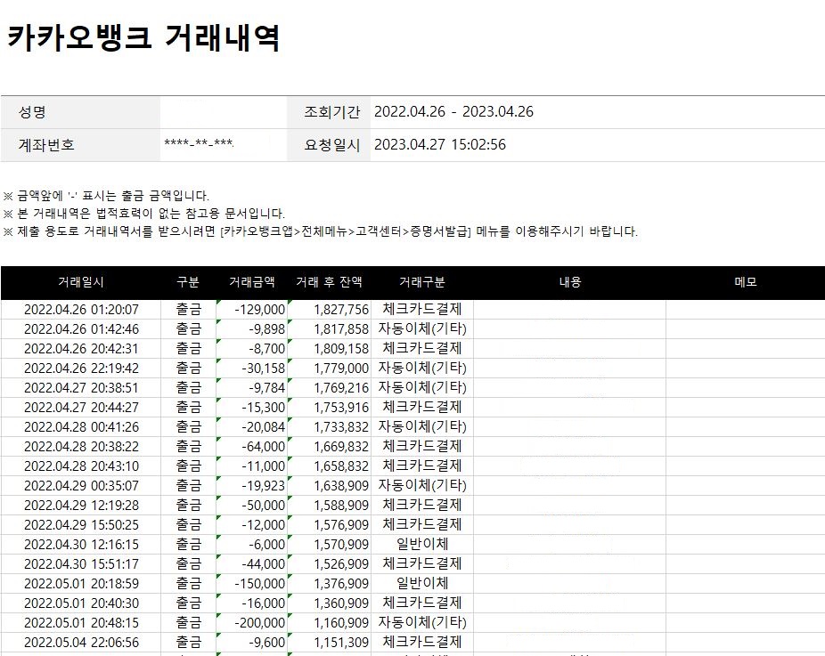The width and height of the screenshot is (825, 656).
Task: Select date cell 2022.04.26 22:19:42
Action: tap(81, 368)
